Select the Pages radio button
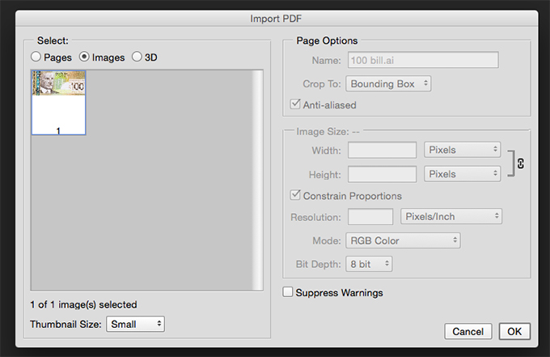The image size is (550, 357). click(x=36, y=57)
